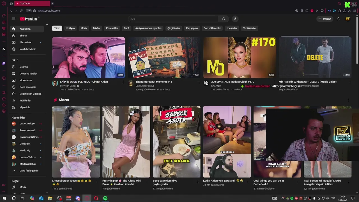Open the EZ account avatar menu

pyautogui.click(x=348, y=19)
